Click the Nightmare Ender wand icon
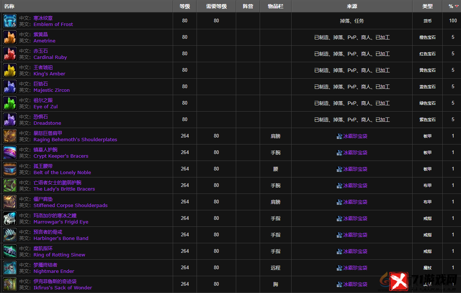The height and width of the screenshot is (293, 461). [10, 268]
